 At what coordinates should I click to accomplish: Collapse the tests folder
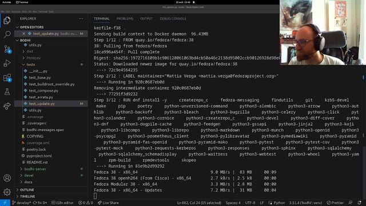coord(30,65)
